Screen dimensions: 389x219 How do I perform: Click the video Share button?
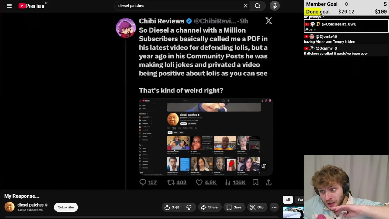(x=209, y=207)
